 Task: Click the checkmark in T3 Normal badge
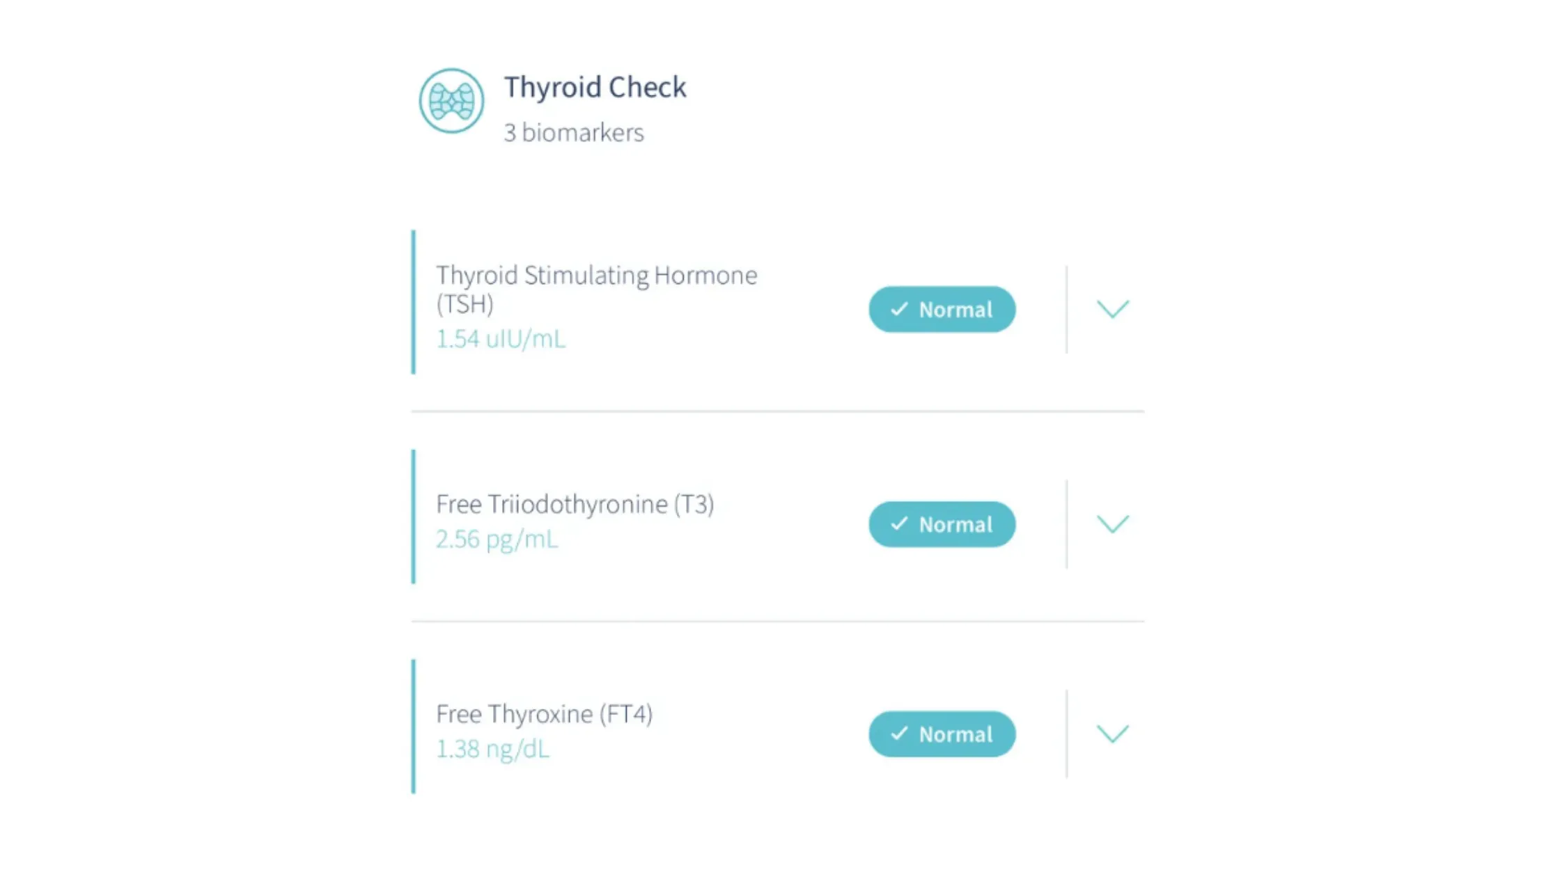[x=899, y=523]
